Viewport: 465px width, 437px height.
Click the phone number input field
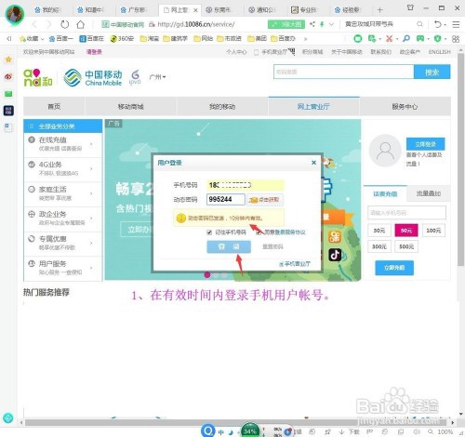[245, 185]
